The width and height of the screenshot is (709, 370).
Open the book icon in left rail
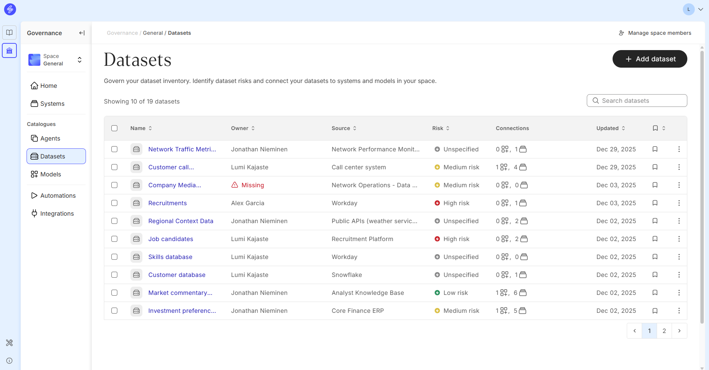(9, 33)
